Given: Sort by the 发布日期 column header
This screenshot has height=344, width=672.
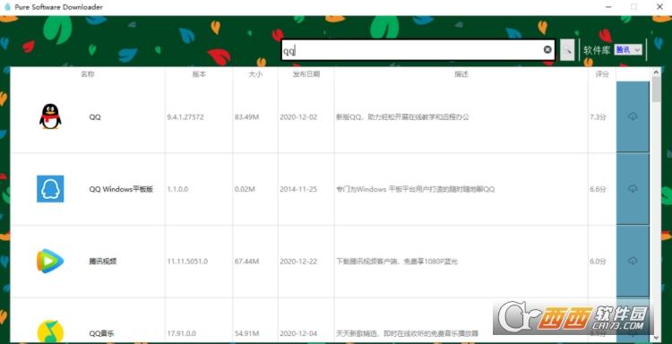Looking at the screenshot, I should coord(306,74).
